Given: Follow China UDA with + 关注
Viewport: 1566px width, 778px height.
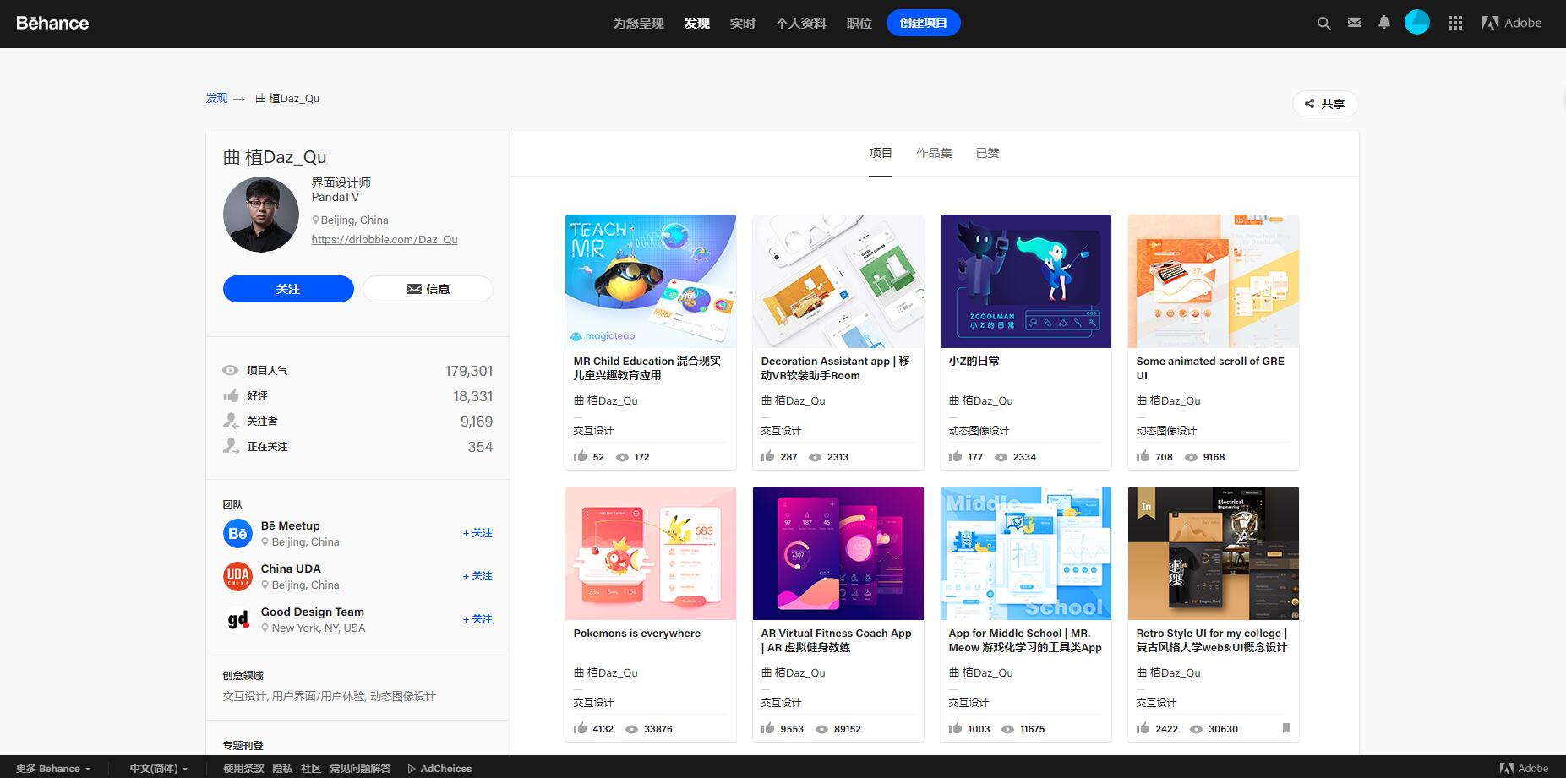Looking at the screenshot, I should pyautogui.click(x=477, y=576).
